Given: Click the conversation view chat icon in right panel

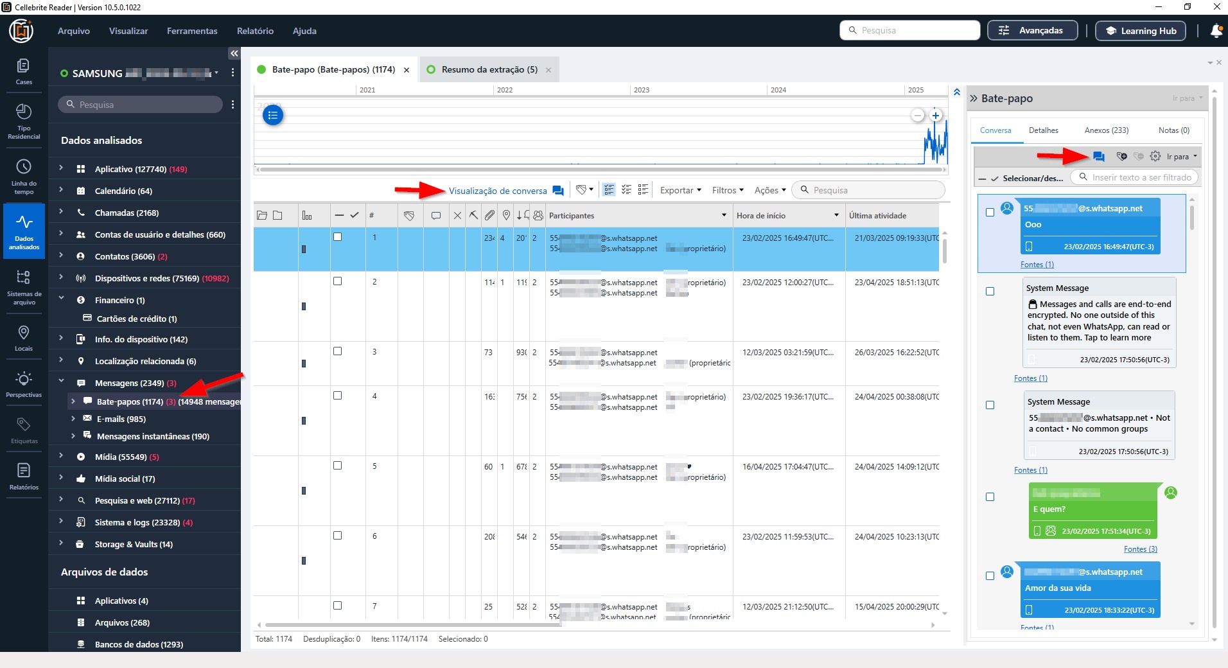Looking at the screenshot, I should (x=1099, y=156).
